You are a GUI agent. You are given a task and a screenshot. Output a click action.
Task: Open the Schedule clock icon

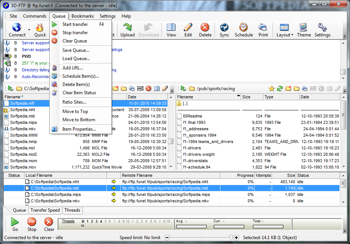point(243,27)
